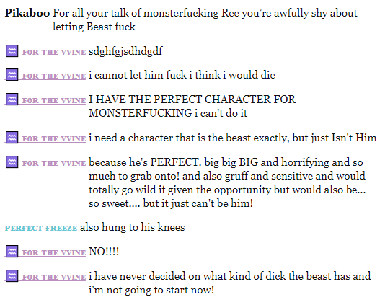Click the 'Pikaboo' username

27,13
